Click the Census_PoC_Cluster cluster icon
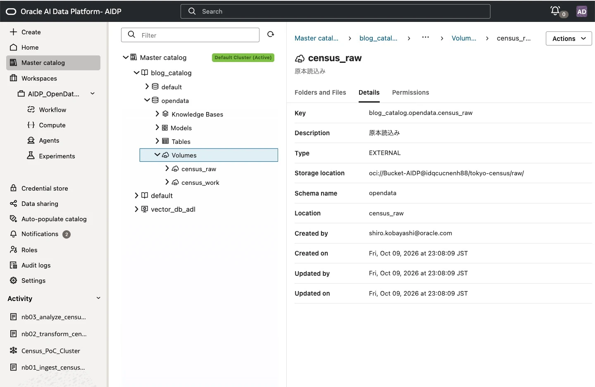The image size is (595, 387). pos(14,351)
